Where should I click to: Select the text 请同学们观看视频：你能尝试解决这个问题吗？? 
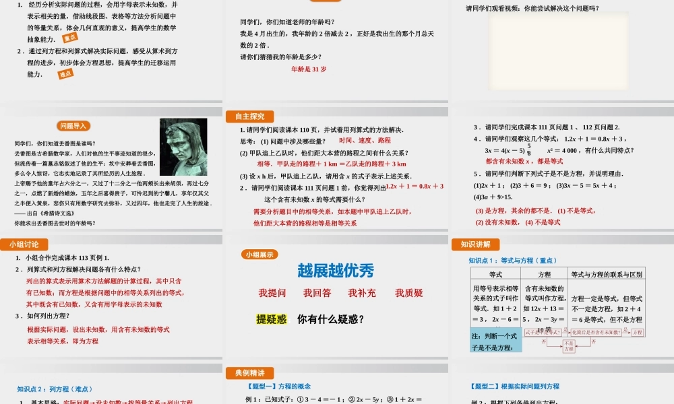532,8
